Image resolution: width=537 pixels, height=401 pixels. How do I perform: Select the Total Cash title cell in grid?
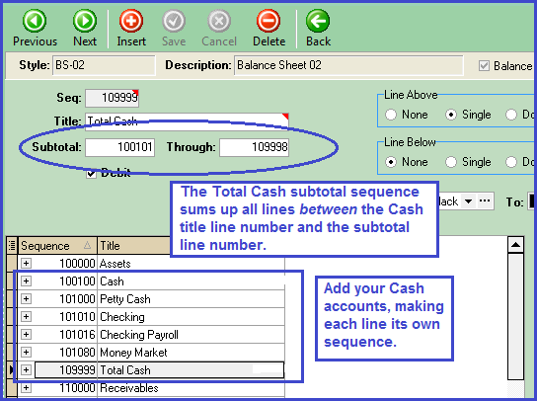coord(192,370)
